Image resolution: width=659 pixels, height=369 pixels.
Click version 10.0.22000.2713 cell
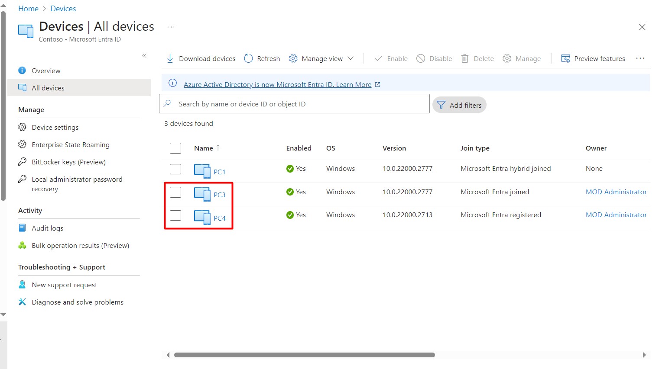coord(407,215)
